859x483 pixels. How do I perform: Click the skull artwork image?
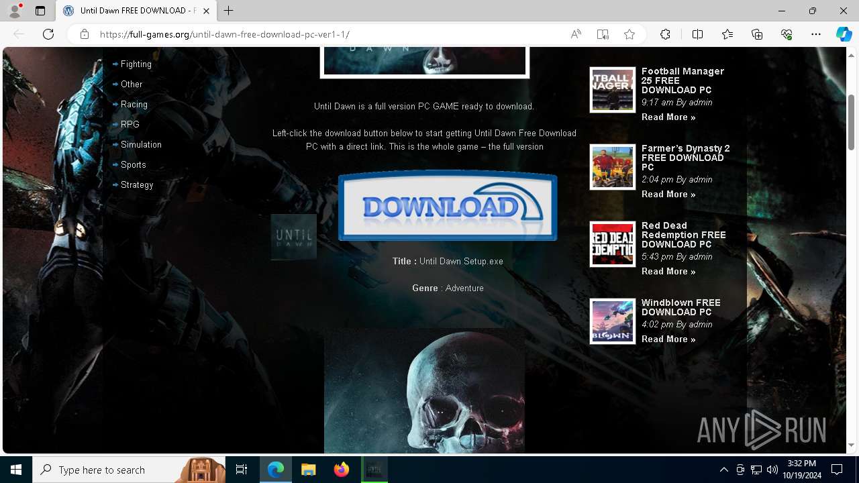tap(424, 390)
